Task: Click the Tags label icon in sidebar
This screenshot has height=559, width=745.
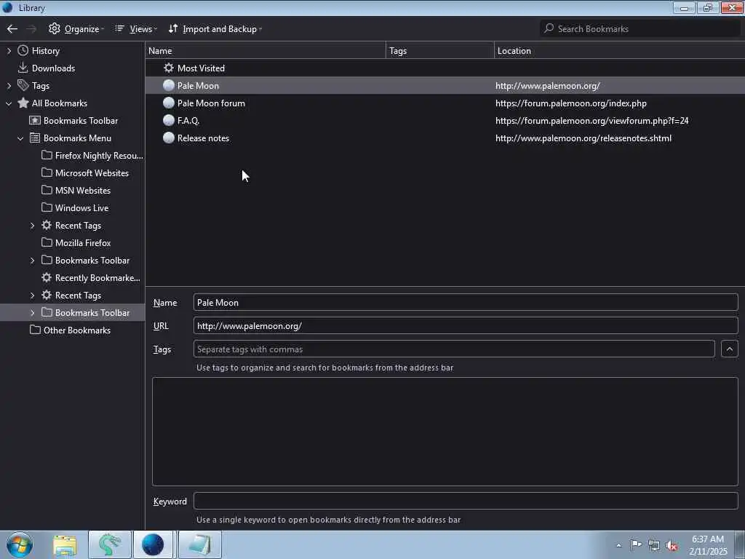Action: pos(23,86)
